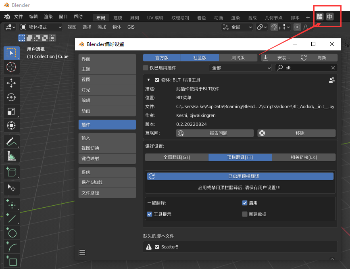This screenshot has width=350, height=269.
Task: Enable the 新建数据 checkbox
Action: (244, 214)
